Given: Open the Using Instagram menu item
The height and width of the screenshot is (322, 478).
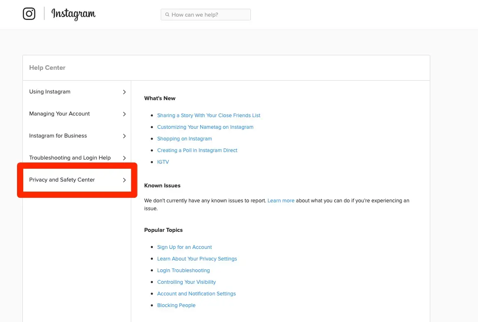Looking at the screenshot, I should (x=77, y=92).
